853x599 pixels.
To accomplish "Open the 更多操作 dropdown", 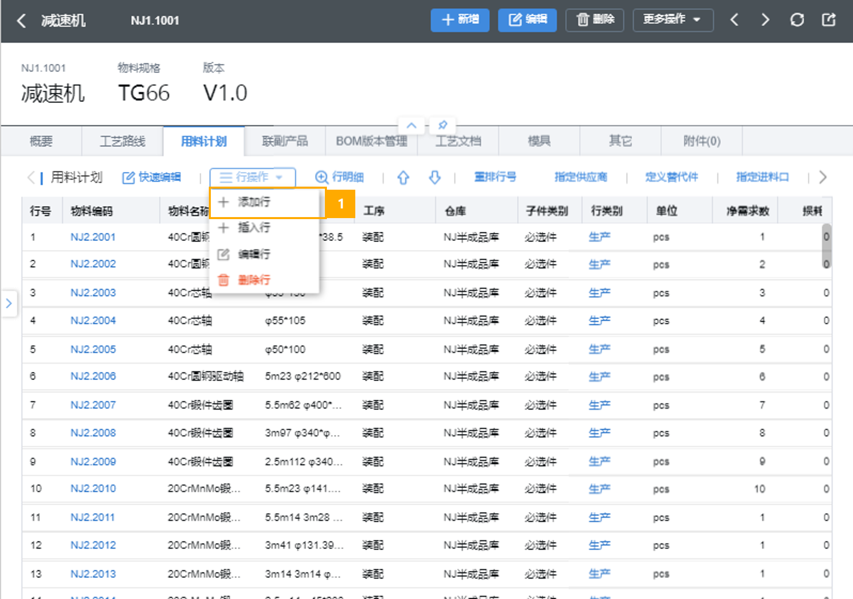I will [x=673, y=20].
